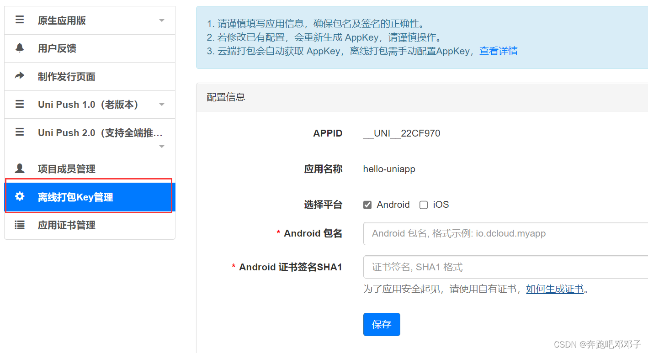
Task: Focus the Android 证书签名SHA1 input field
Action: pyautogui.click(x=505, y=267)
